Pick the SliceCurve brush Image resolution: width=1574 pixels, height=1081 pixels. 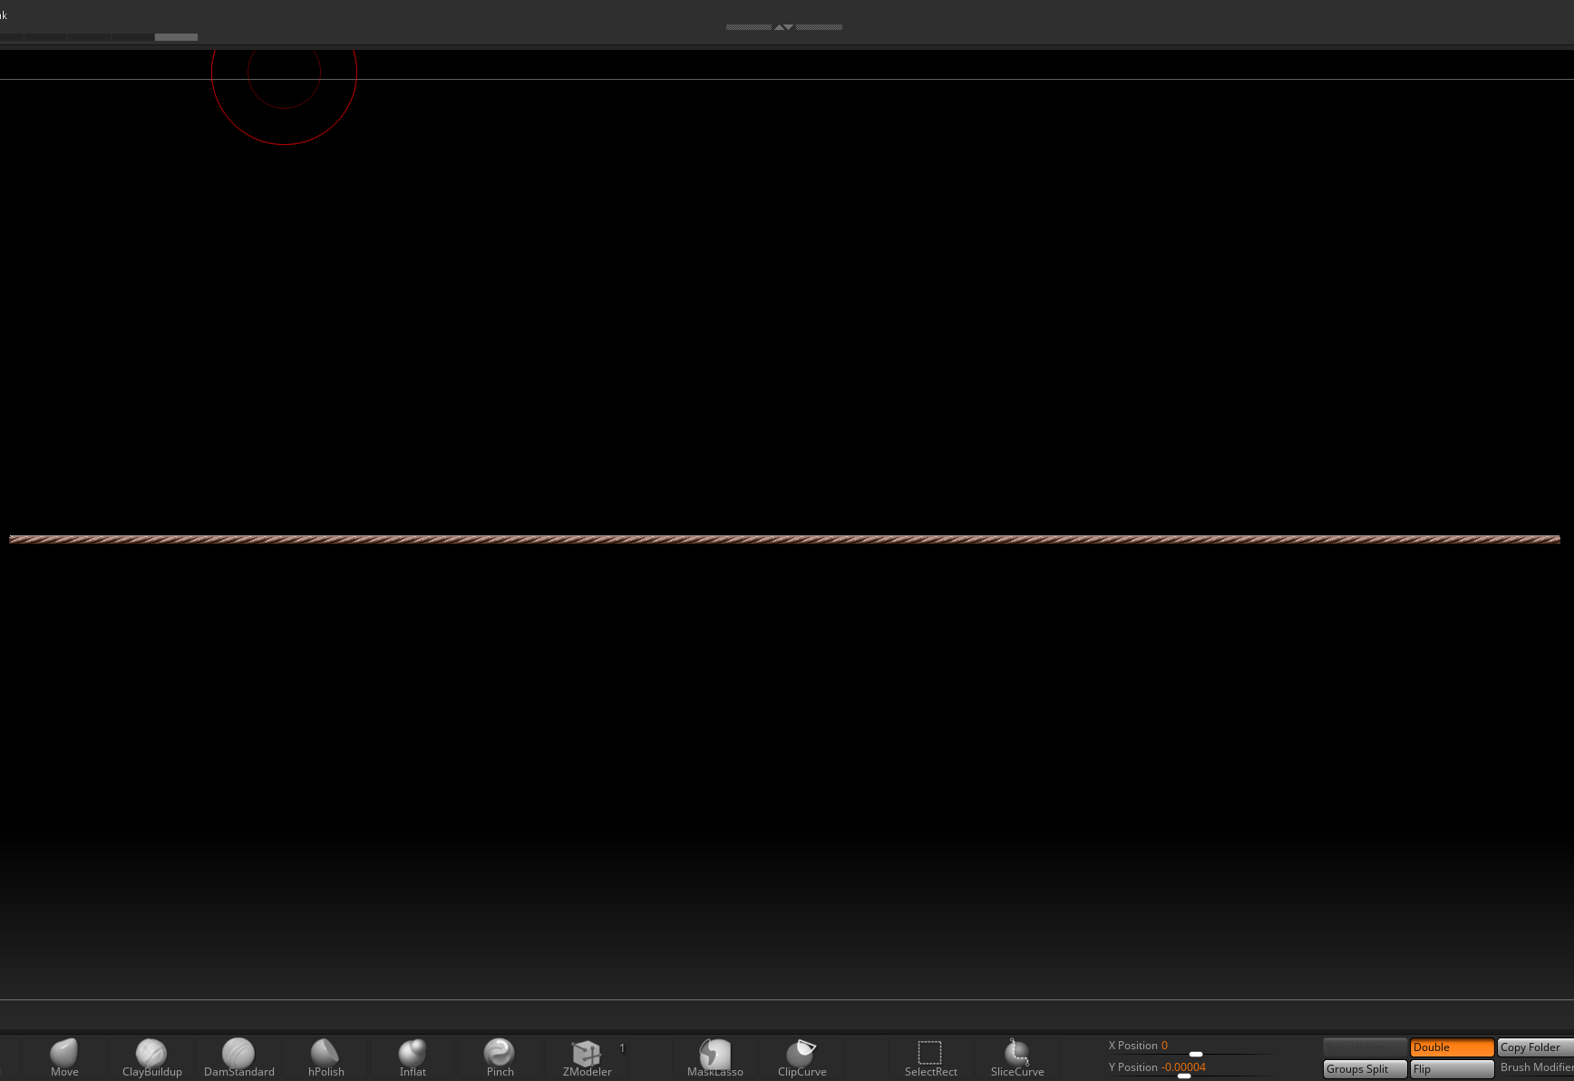coord(1017,1057)
